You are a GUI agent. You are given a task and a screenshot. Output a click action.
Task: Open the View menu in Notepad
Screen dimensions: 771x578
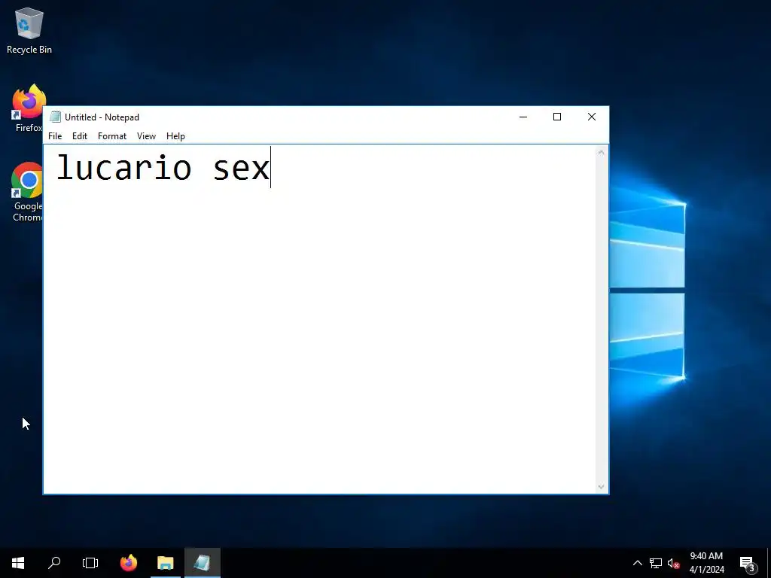(x=146, y=136)
